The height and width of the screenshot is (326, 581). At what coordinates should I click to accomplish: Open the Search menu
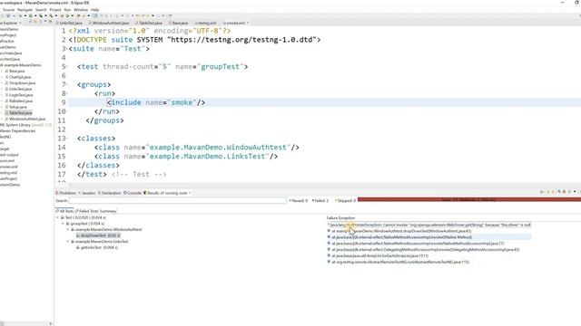point(41,10)
